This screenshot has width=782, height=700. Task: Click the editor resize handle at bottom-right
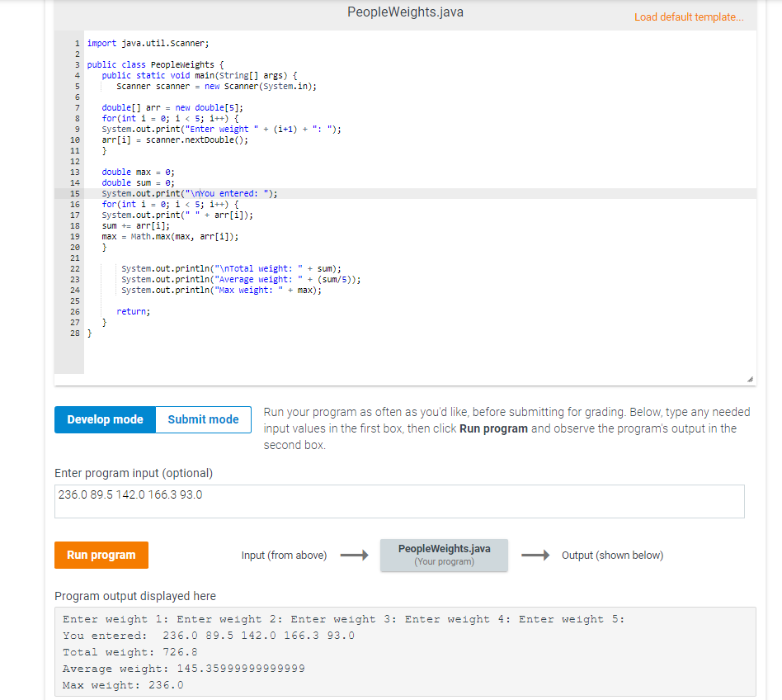click(x=749, y=377)
